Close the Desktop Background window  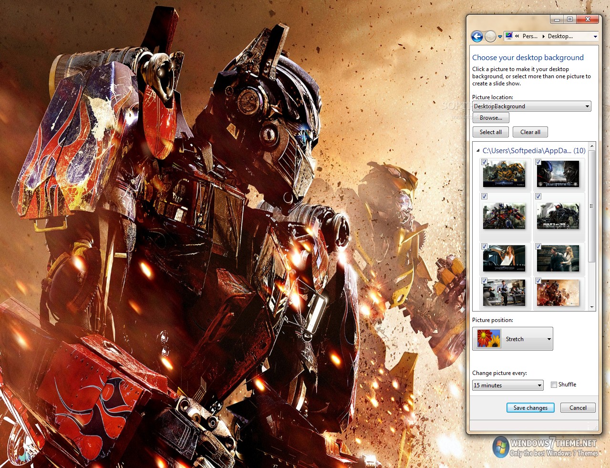[588, 20]
